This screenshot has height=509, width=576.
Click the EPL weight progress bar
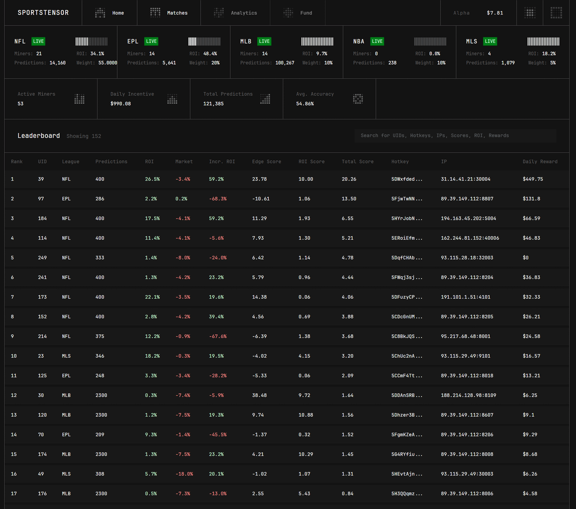click(204, 41)
